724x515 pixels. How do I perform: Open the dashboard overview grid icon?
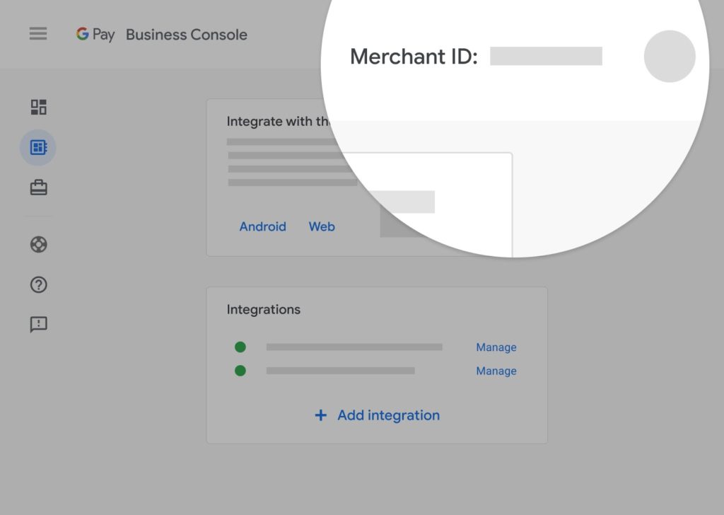(x=37, y=107)
